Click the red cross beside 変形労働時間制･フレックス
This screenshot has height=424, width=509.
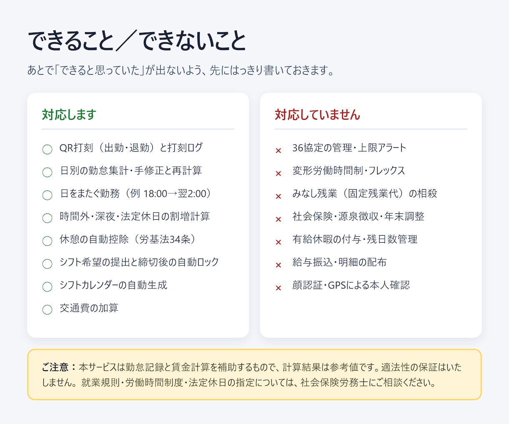click(278, 173)
